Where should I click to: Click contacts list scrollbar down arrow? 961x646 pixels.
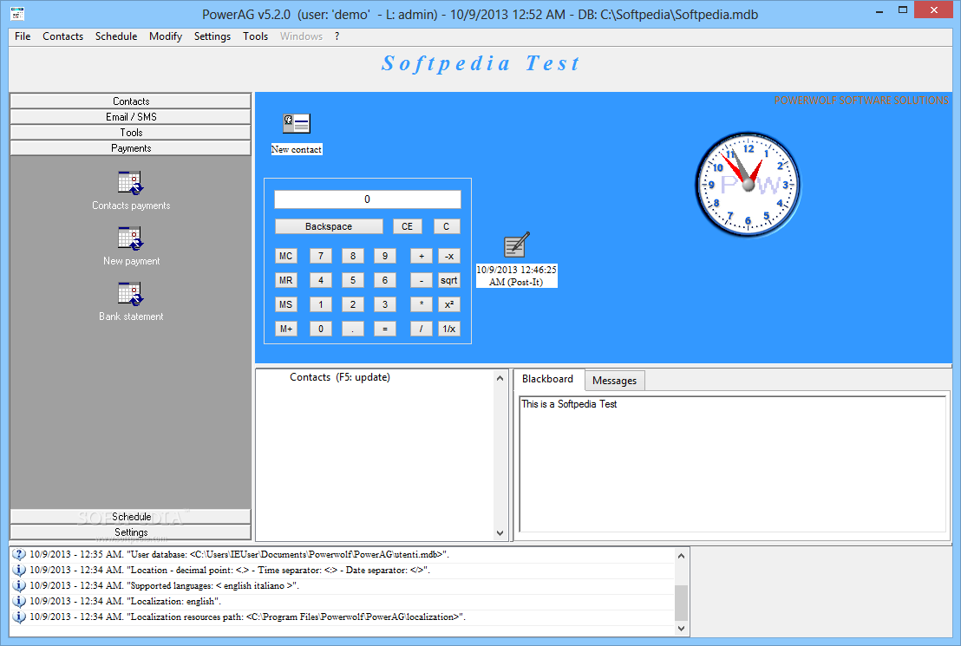pyautogui.click(x=500, y=532)
